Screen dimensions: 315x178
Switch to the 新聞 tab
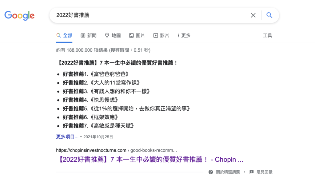tap(89, 36)
